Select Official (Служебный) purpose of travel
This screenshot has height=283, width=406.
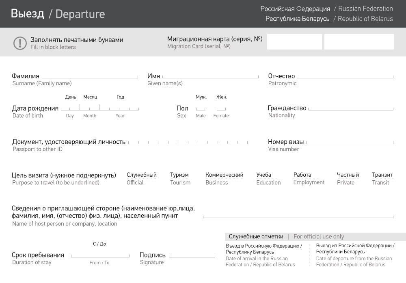click(x=141, y=175)
